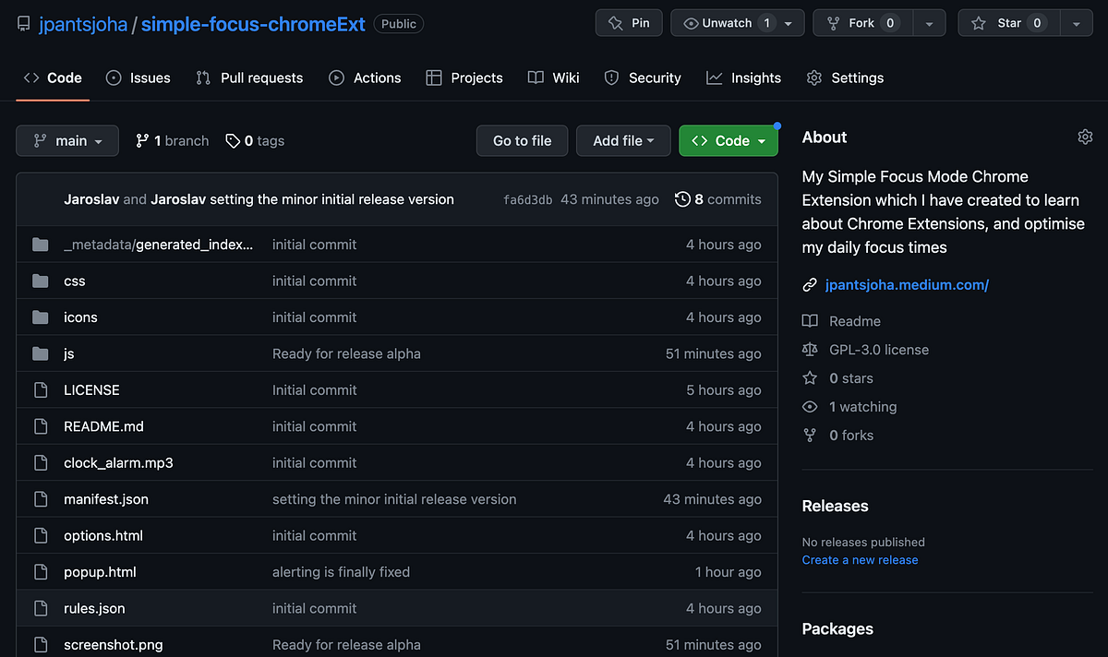Viewport: 1108px width, 657px height.
Task: Open the About section settings gear
Action: [1085, 136]
